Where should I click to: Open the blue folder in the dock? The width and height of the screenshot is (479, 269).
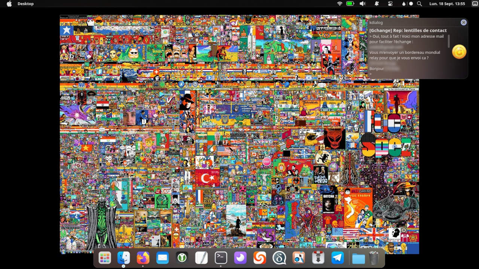pos(359,258)
